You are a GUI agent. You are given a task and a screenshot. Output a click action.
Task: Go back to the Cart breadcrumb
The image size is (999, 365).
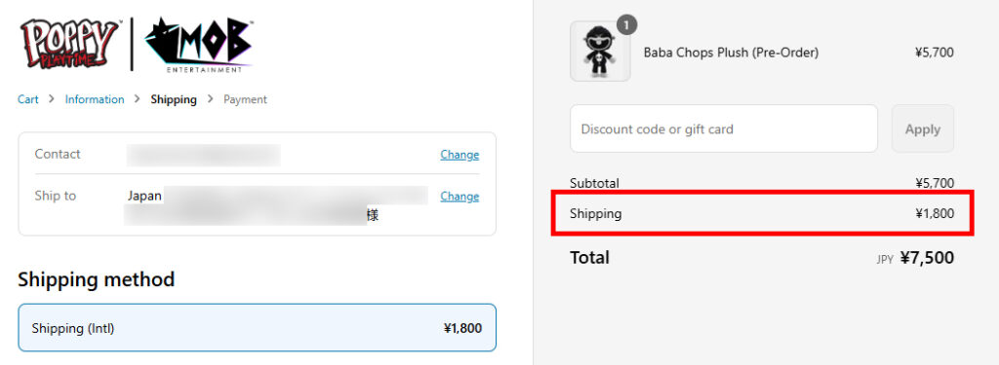click(x=28, y=99)
